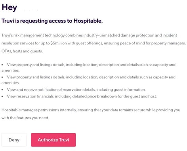Click the "$5million" amount in the description
This screenshot has height=151, width=187.
tap(59, 43)
